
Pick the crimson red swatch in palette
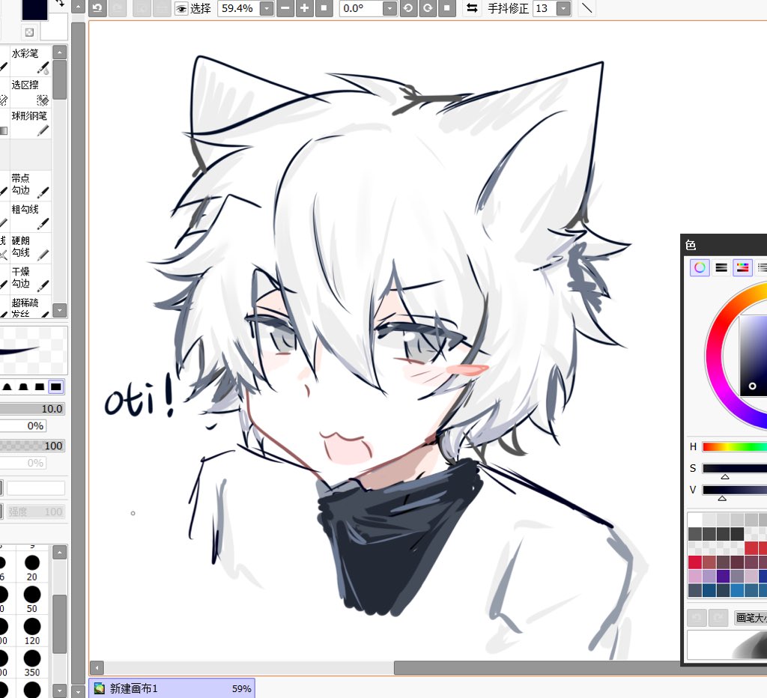[x=695, y=562]
